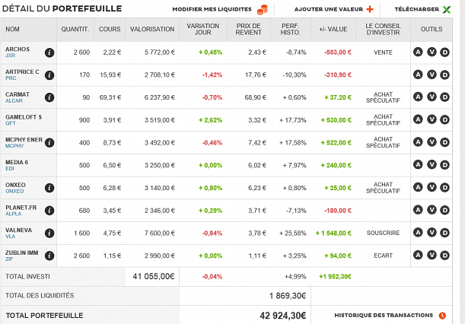This screenshot has width=465, height=324.
Task: Open the VLA ticker link under VALNEVA
Action: tap(10, 237)
